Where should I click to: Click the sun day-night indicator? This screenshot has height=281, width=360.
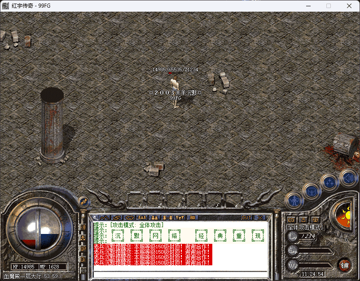coord(343,215)
